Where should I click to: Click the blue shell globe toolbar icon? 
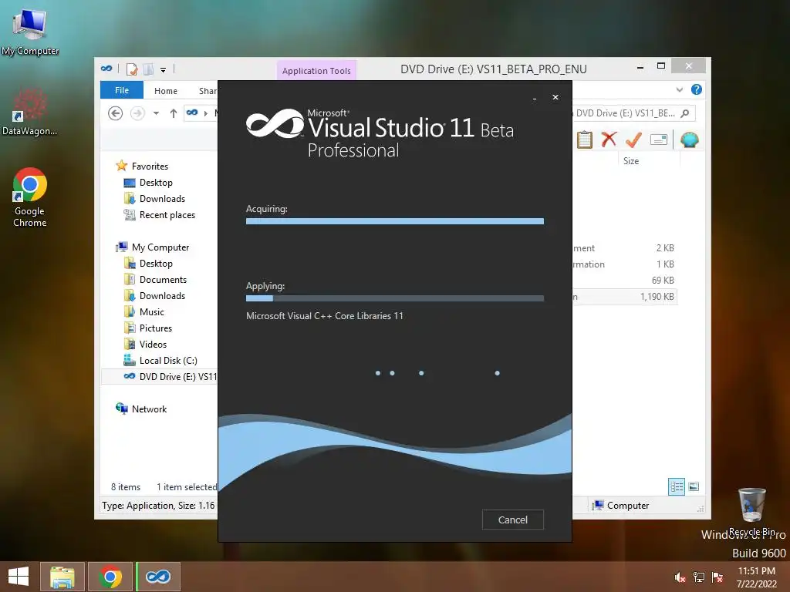pyautogui.click(x=689, y=140)
